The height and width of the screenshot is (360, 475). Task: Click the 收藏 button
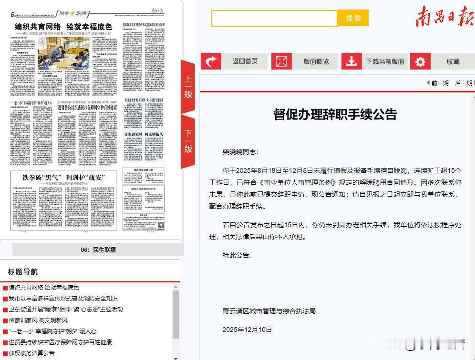pyautogui.click(x=453, y=61)
